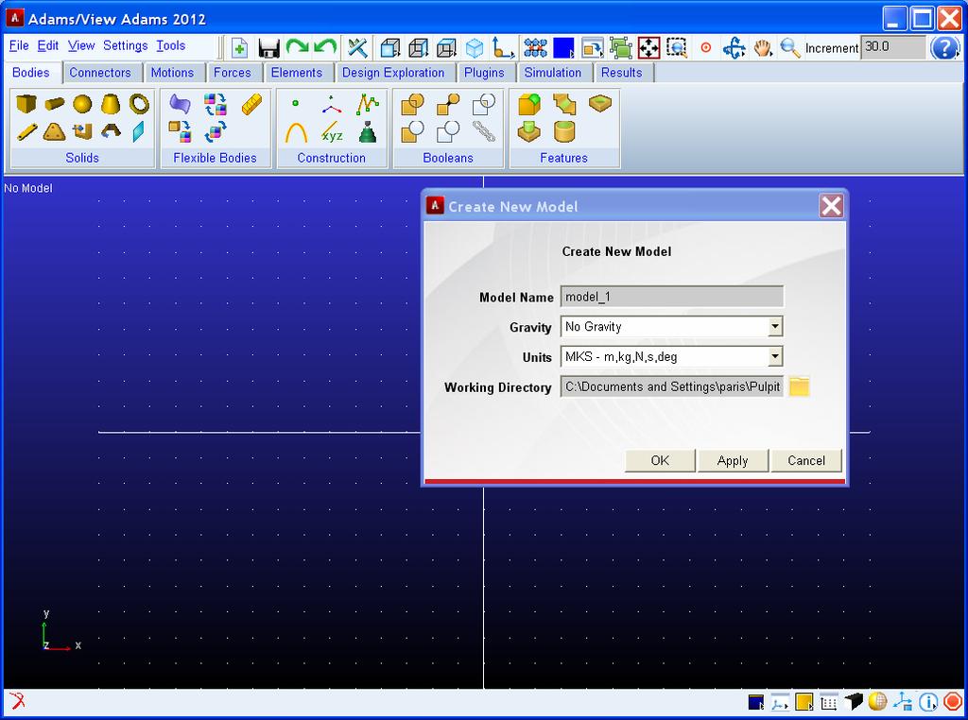The height and width of the screenshot is (720, 968).
Task: Choose the Point construction tool
Action: tap(296, 103)
